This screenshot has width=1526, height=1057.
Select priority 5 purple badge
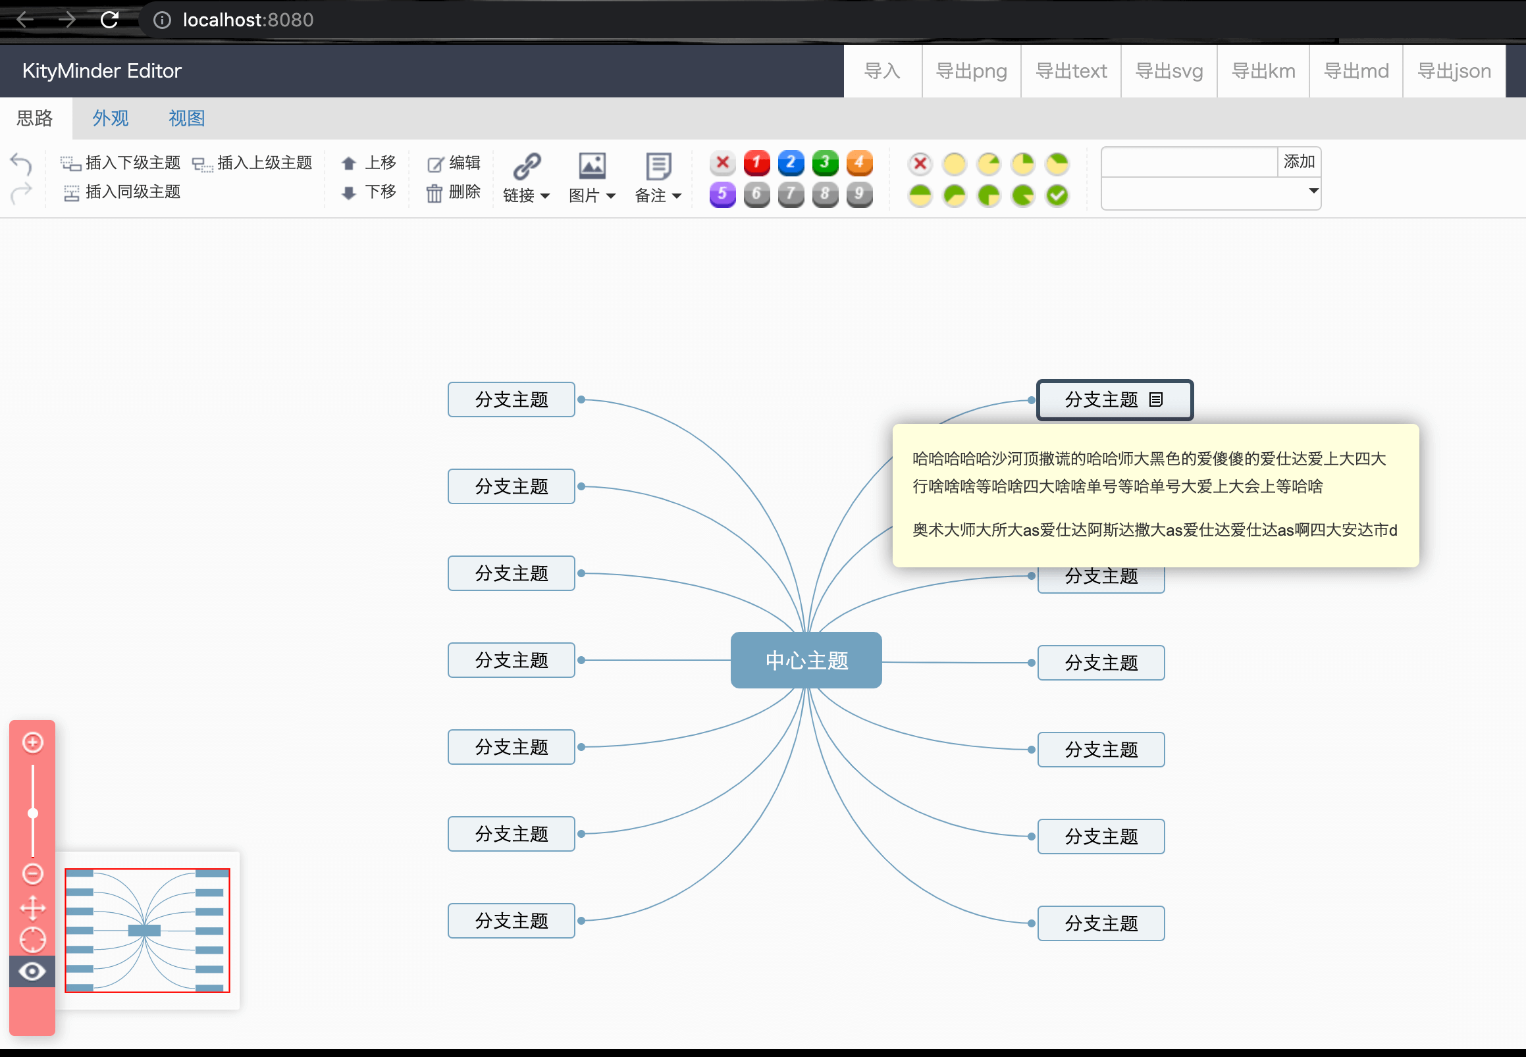pos(722,194)
